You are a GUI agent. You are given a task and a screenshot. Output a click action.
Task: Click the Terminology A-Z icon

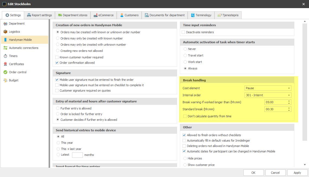tap(193, 15)
